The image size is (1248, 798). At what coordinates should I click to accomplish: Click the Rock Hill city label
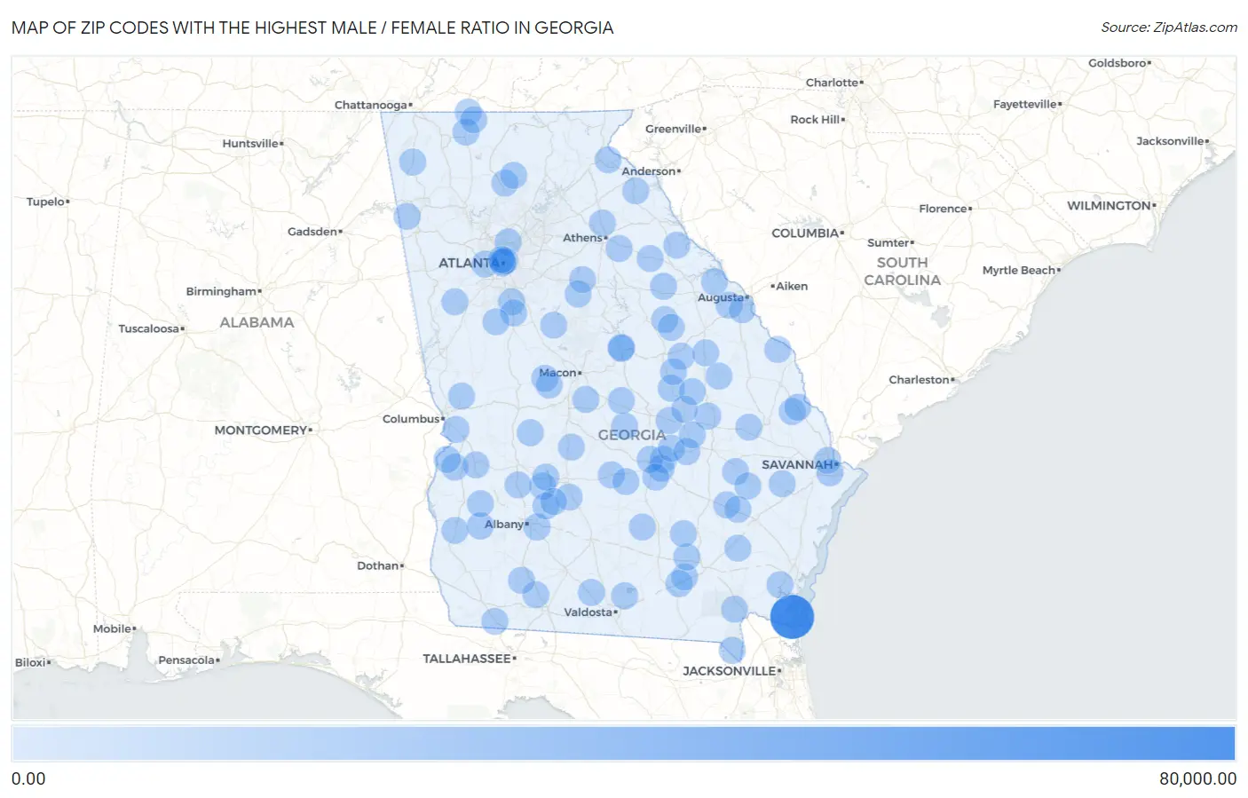[x=815, y=120]
